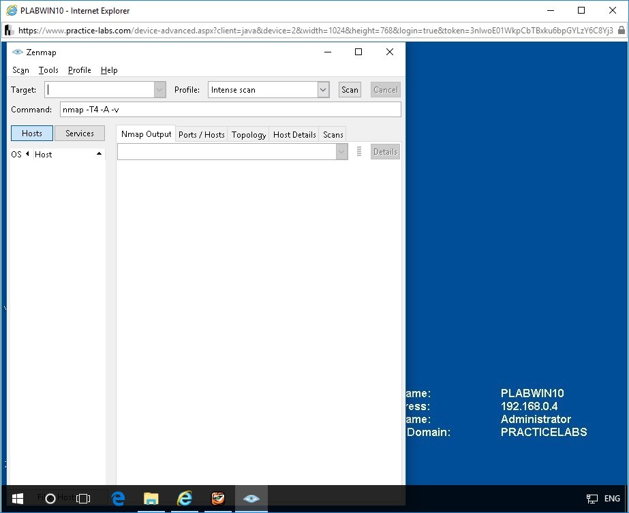The image size is (629, 513).
Task: Open the Help menu
Action: pyautogui.click(x=109, y=70)
